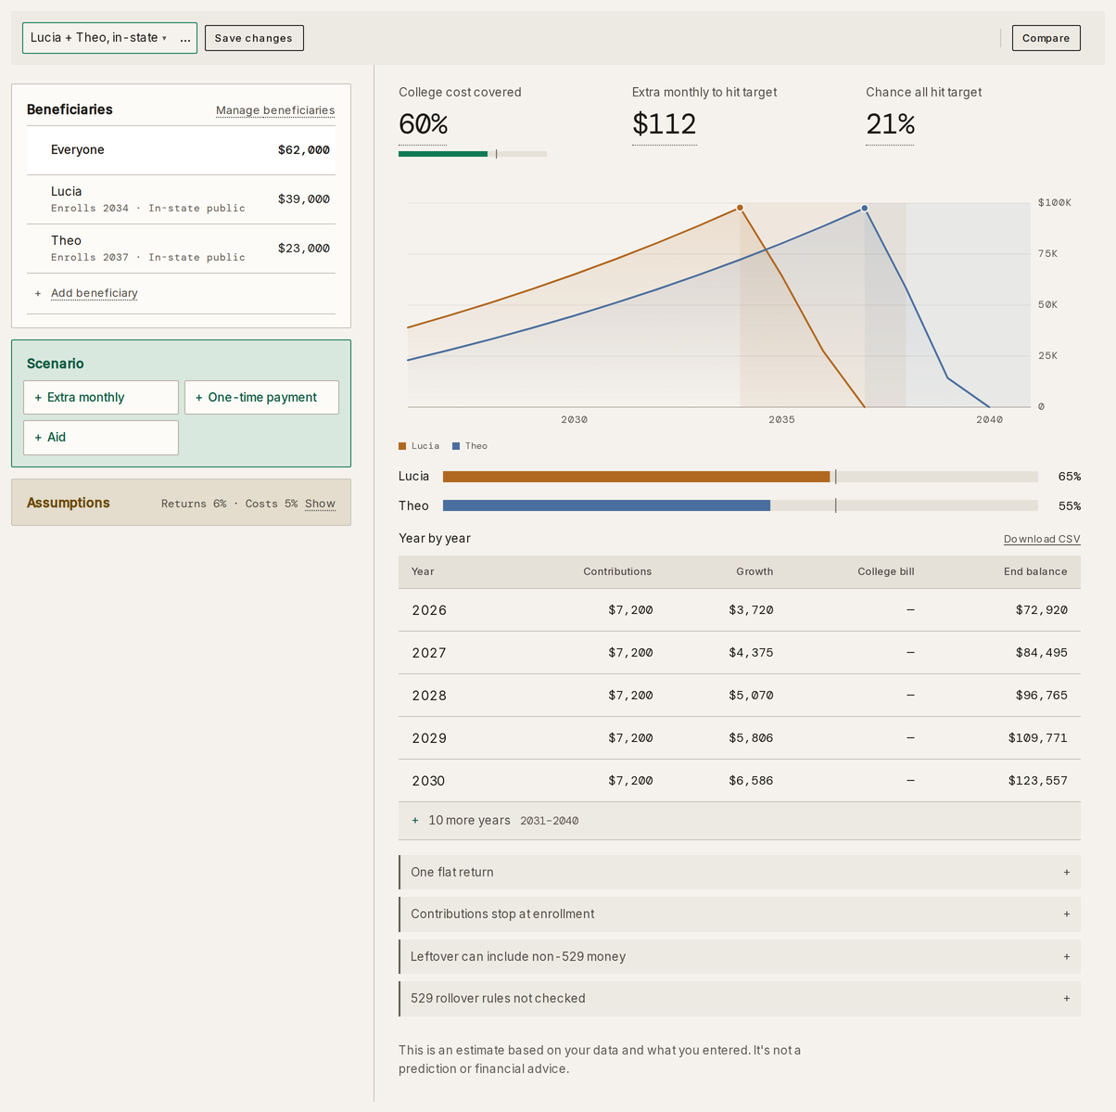Click Lucia's peak marker on the chart
The height and width of the screenshot is (1112, 1116).
(740, 208)
